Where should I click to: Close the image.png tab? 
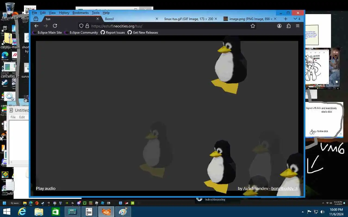pos(275,19)
